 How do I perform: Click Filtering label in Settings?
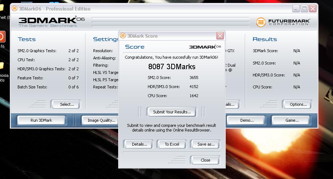[x=101, y=65]
